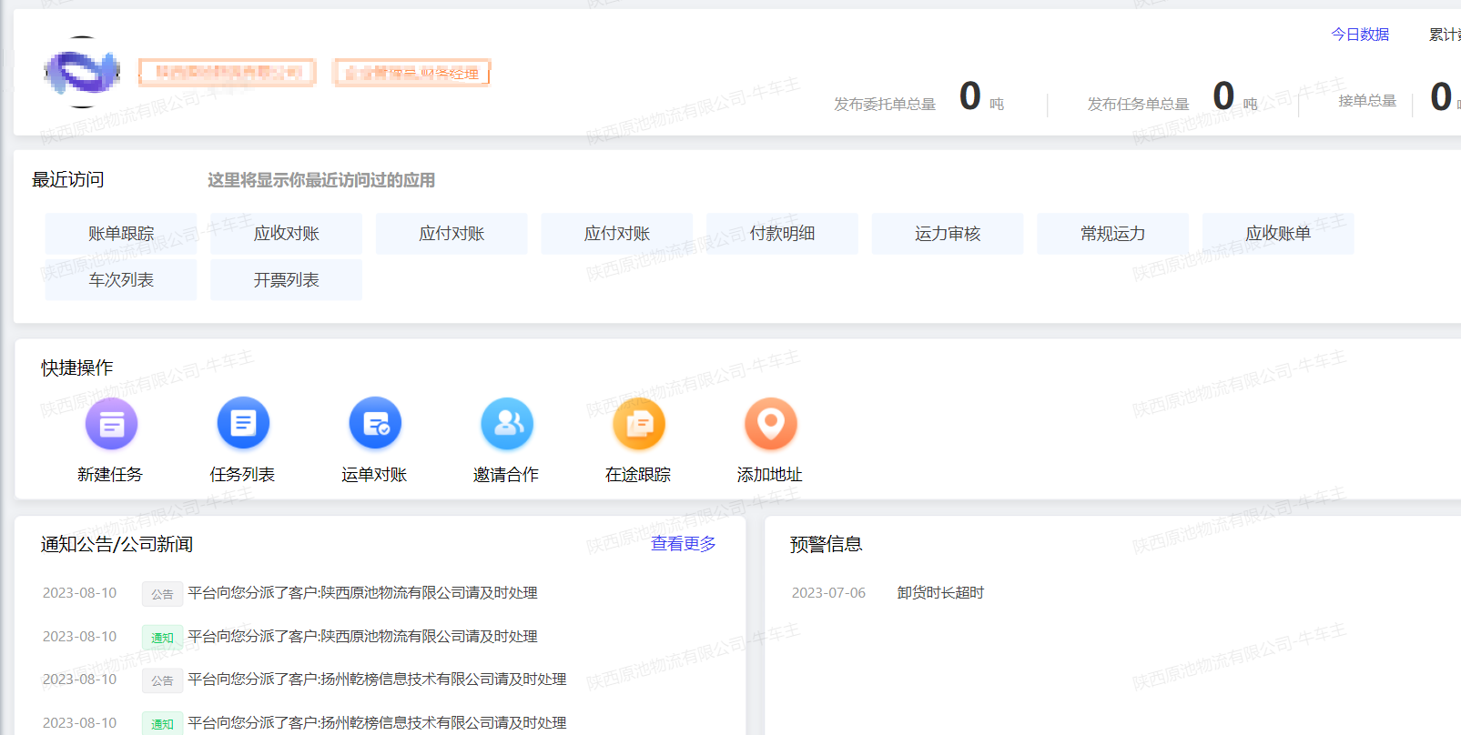
Task: Open the 开票列表 recent app
Action: [287, 280]
